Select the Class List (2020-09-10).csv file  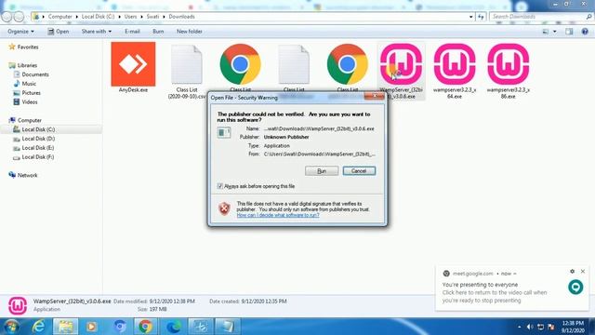click(186, 71)
